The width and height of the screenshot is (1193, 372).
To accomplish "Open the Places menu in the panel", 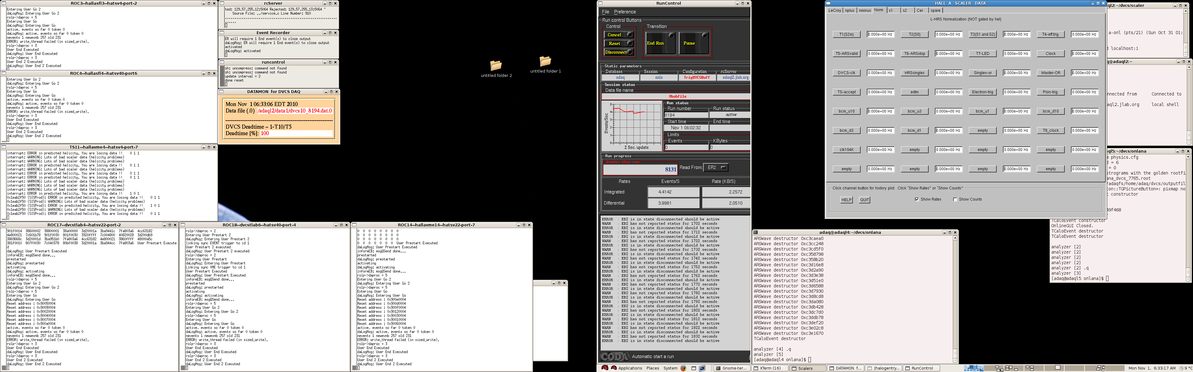I will pos(652,368).
